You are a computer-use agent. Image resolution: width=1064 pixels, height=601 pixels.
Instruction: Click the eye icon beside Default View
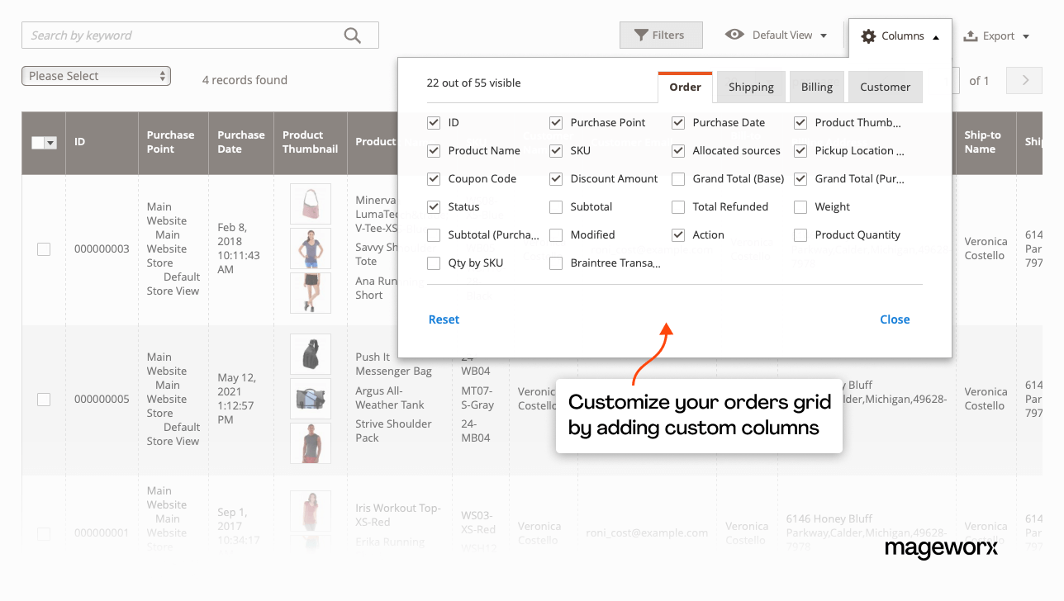735,35
